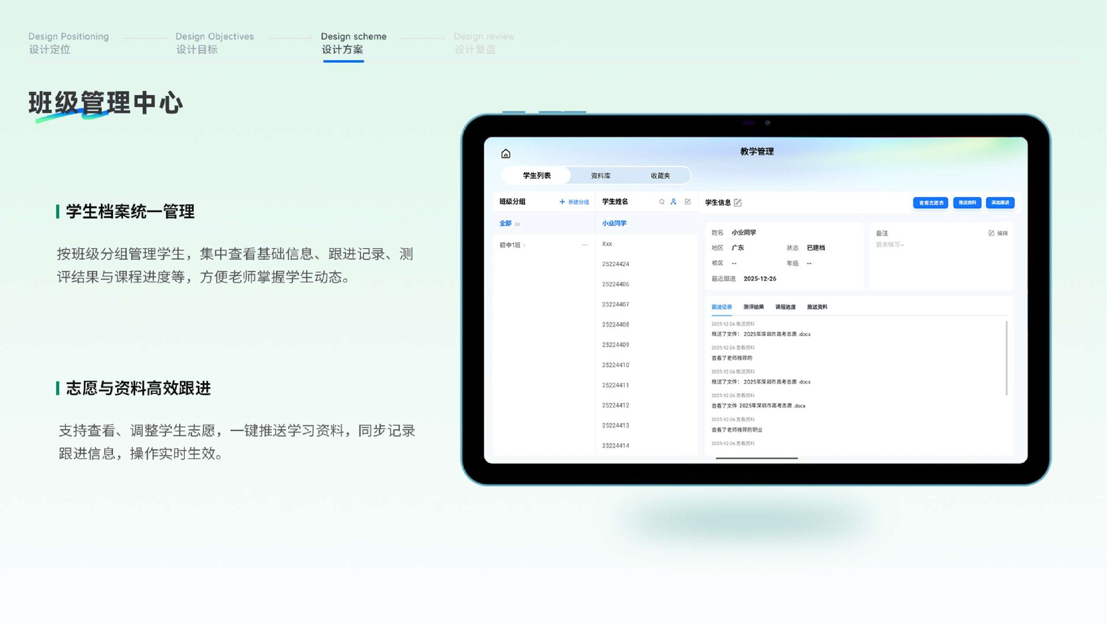This screenshot has width=1108, height=623.
Task: Click the 新建分组 plus button
Action: [574, 202]
